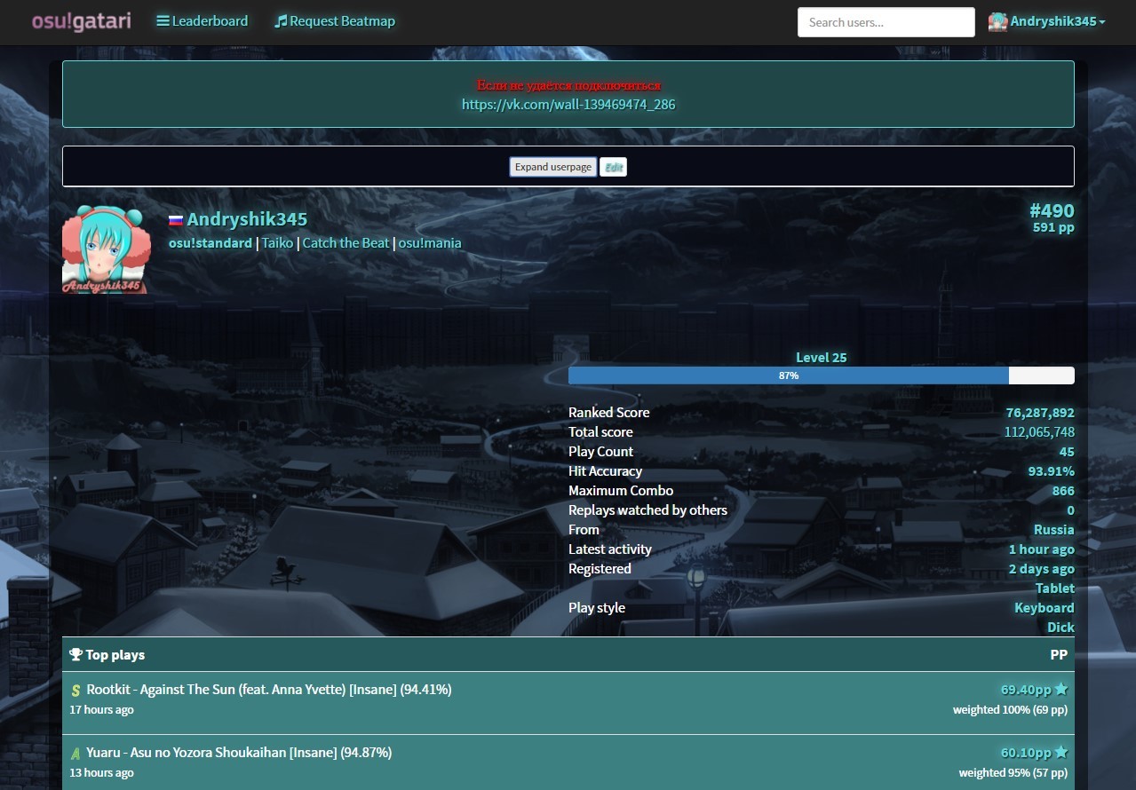Image resolution: width=1136 pixels, height=790 pixels.
Task: Click the weighted 95% (57 pp) text
Action: pos(1013,773)
